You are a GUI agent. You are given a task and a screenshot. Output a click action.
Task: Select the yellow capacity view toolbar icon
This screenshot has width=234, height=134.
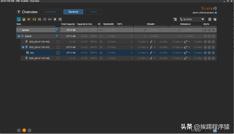(x=24, y=19)
